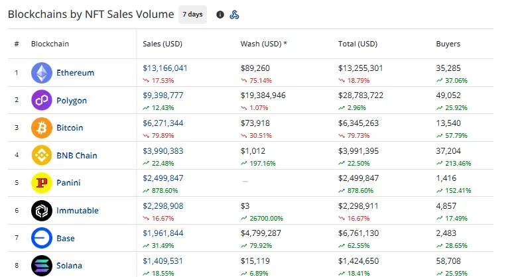Image resolution: width=514 pixels, height=277 pixels.
Task: Click Base total value $6,761,130
Action: coord(358,233)
